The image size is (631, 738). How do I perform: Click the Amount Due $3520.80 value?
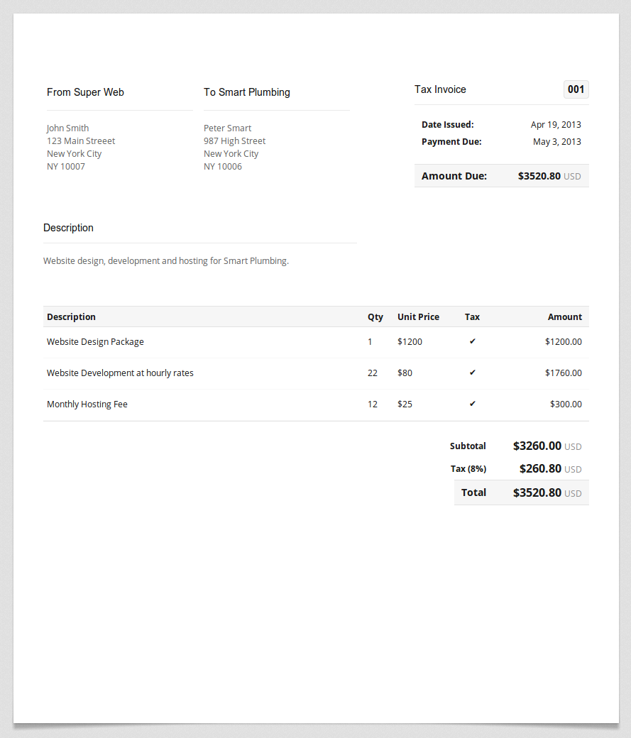[x=539, y=176]
